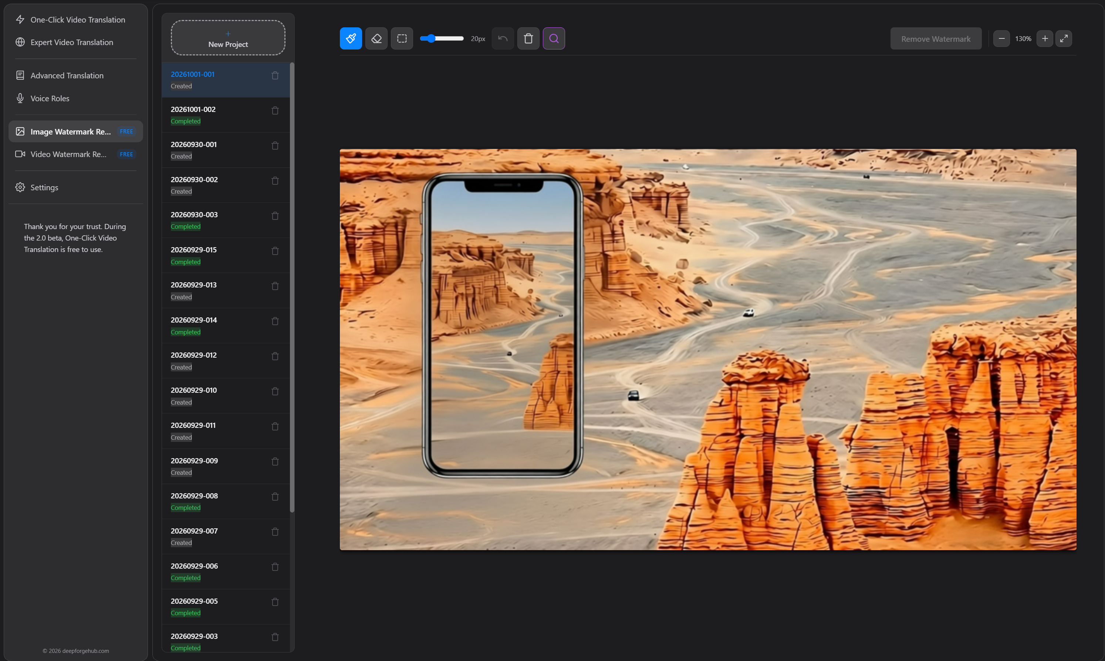Open Image Watermark Remover
The height and width of the screenshot is (661, 1105).
pos(76,132)
